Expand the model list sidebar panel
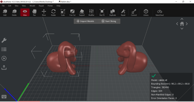The height and width of the screenshot is (102, 194). 4,49
